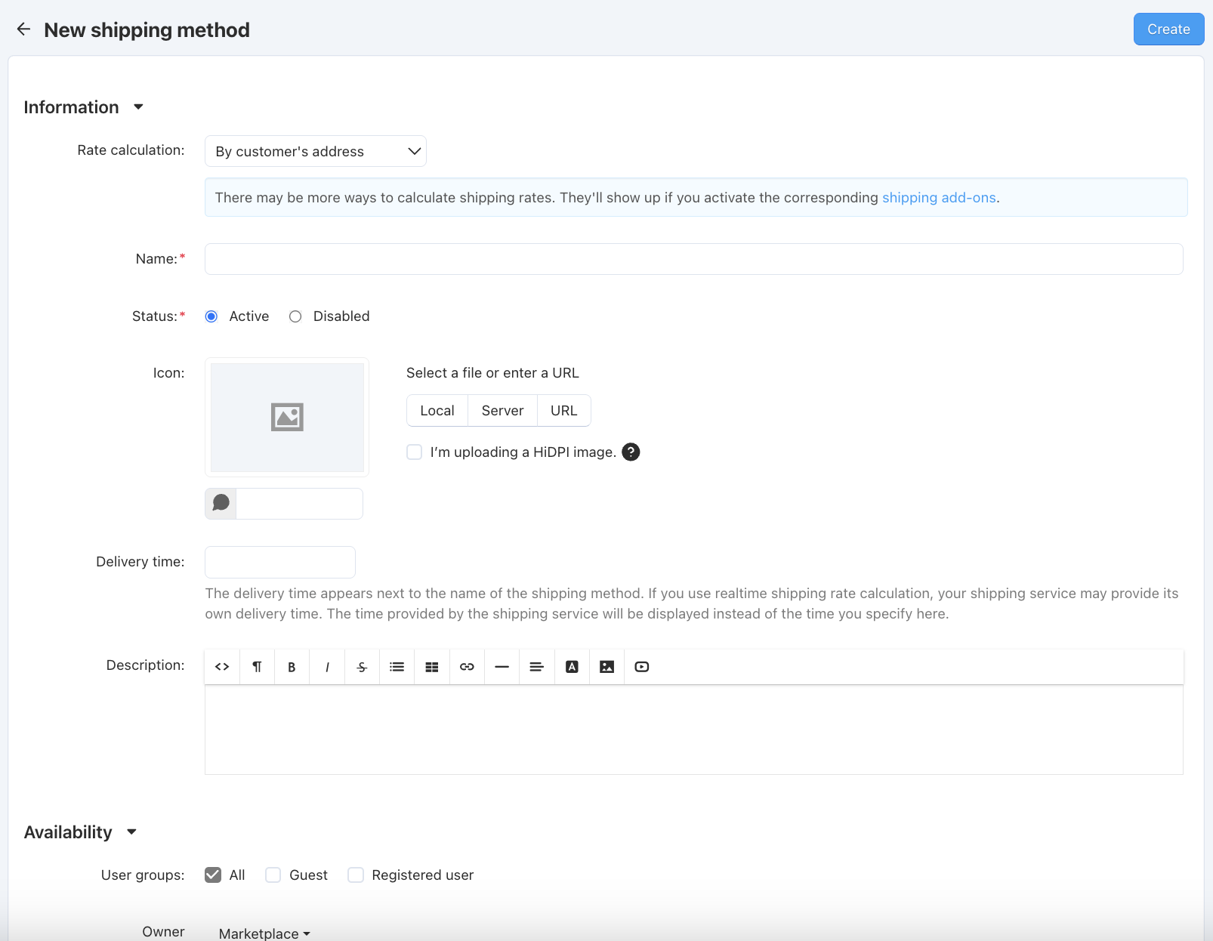Insert a bullet list in description
The image size is (1213, 941).
(x=397, y=667)
